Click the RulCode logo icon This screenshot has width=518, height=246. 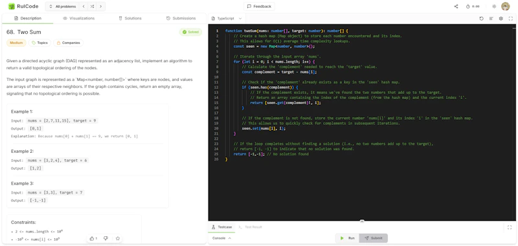(x=12, y=6)
